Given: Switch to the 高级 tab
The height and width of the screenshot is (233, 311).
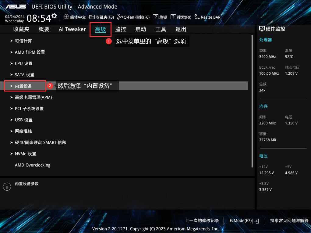Looking at the screenshot, I should [101, 29].
